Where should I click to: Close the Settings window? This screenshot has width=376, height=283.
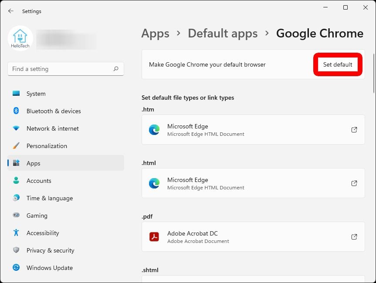[x=366, y=7]
